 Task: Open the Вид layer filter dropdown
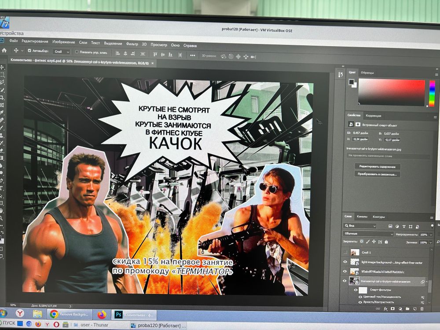360,226
